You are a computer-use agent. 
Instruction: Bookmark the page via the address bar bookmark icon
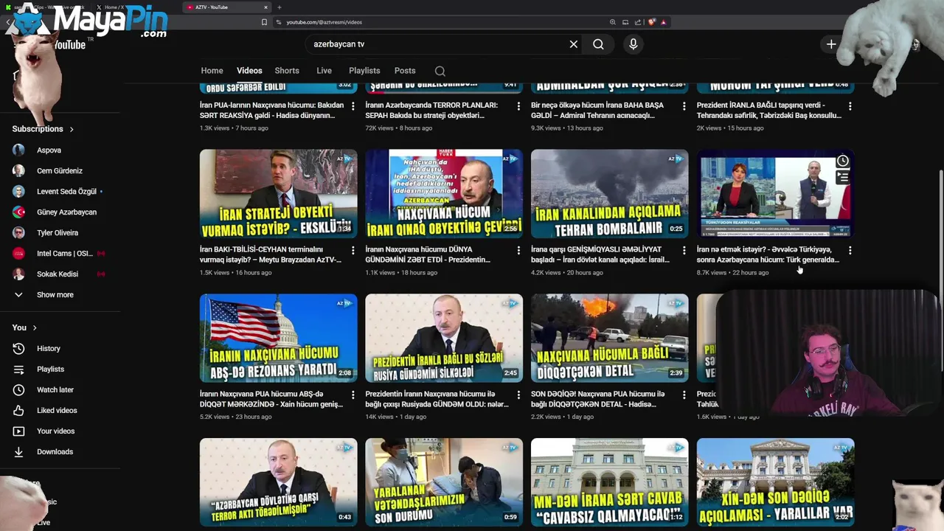click(x=264, y=22)
